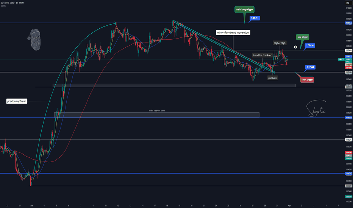The width and height of the screenshot is (353, 208).
Task: Click the 1.08454 white price axis label
Action: [x=348, y=50]
